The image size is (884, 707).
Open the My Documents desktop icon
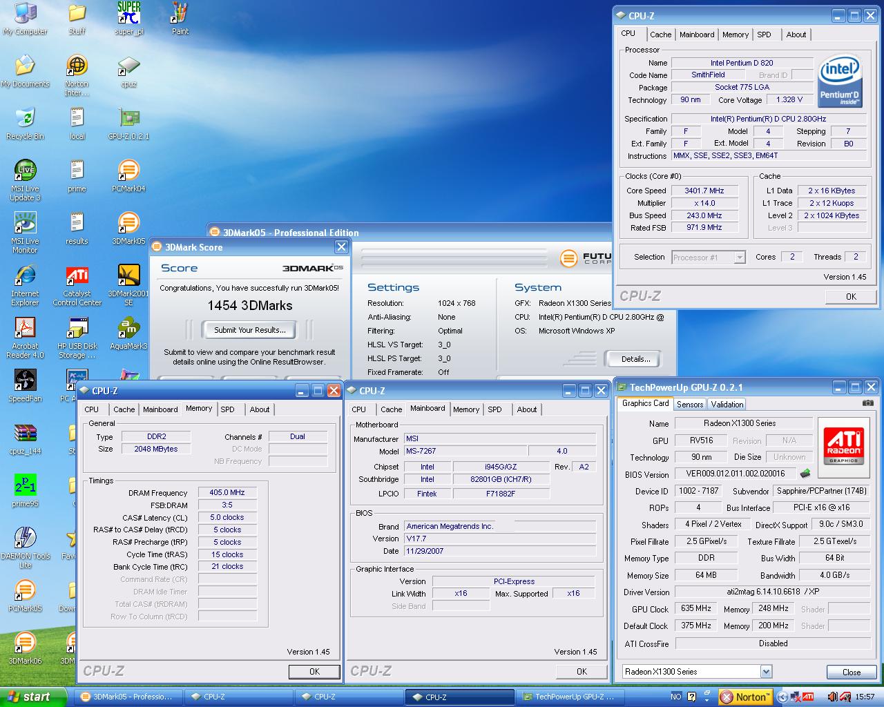point(25,71)
